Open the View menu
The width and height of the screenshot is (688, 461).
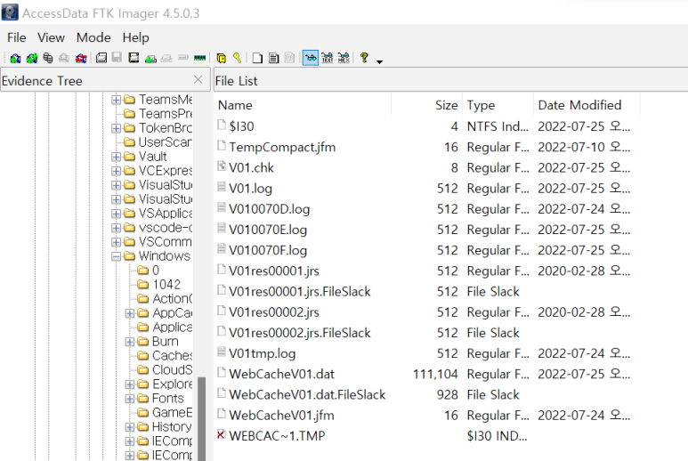tap(51, 37)
